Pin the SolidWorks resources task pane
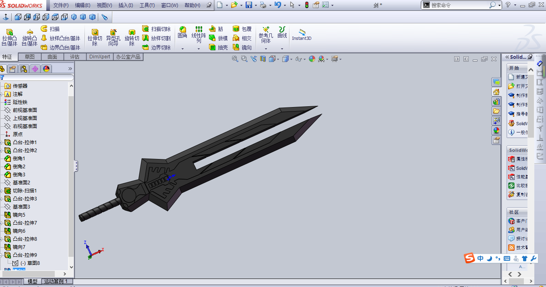 (x=530, y=57)
